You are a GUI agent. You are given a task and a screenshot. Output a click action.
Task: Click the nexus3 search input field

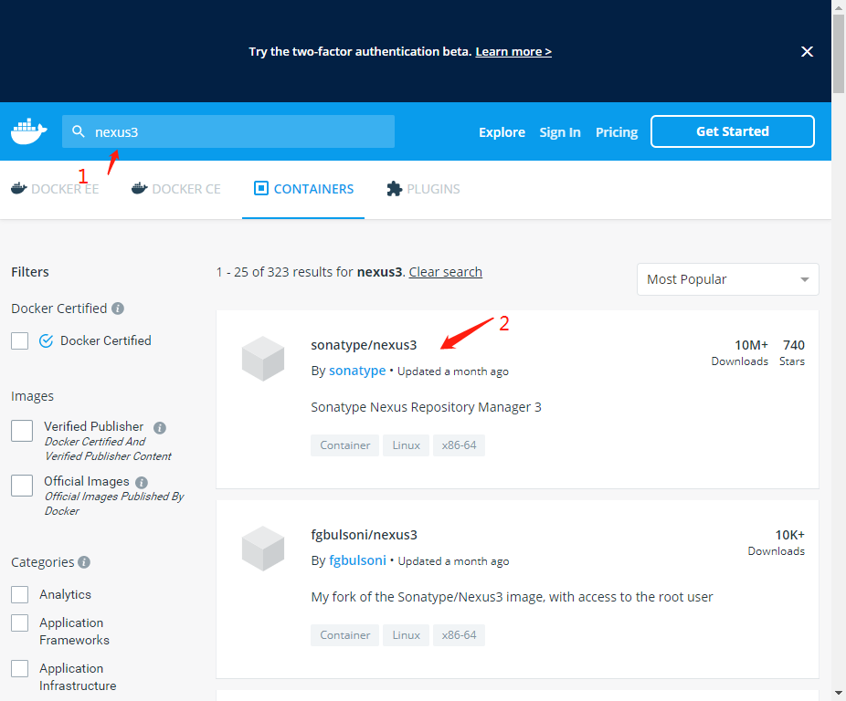click(238, 131)
